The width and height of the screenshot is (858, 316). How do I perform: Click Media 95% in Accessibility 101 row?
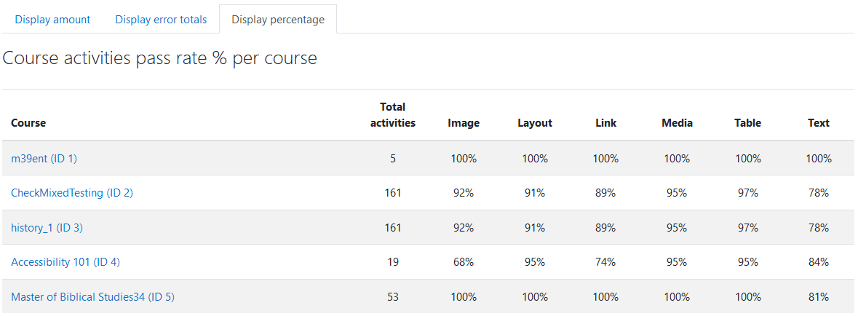(x=677, y=262)
